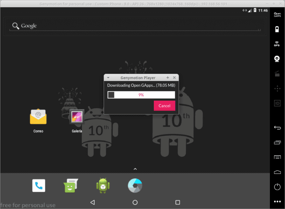Viewport: 285px width, 209px height.
Task: Open the Galería gallery app
Action: [77, 117]
